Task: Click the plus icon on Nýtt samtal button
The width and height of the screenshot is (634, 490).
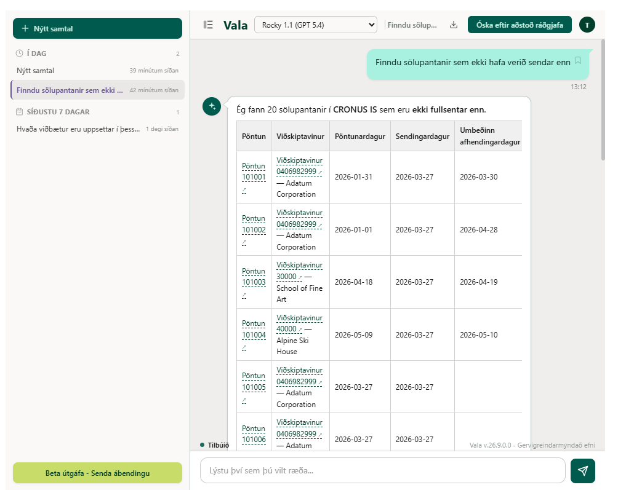Action: pyautogui.click(x=25, y=28)
